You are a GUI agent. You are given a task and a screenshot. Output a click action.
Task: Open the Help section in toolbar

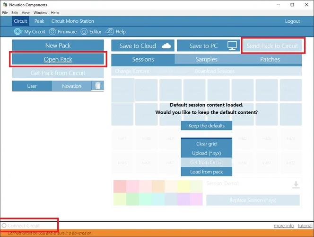point(116,32)
